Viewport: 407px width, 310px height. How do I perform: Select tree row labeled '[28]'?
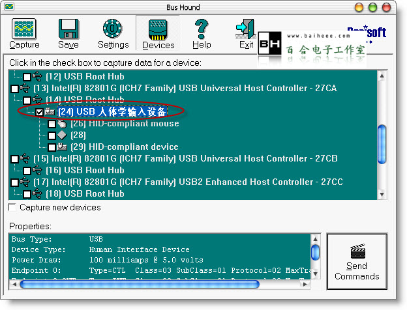(78, 135)
